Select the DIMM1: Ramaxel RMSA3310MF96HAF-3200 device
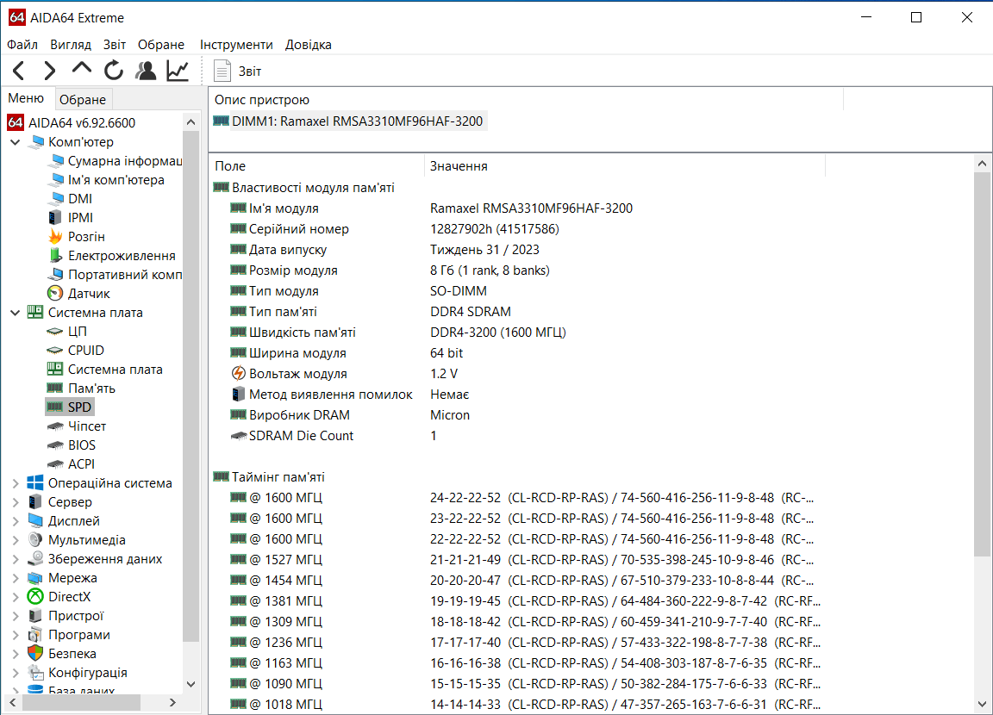Viewport: 993px width, 715px height. (357, 121)
